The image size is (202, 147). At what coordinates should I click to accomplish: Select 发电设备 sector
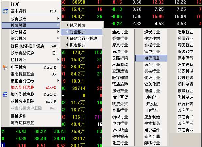click(186, 65)
